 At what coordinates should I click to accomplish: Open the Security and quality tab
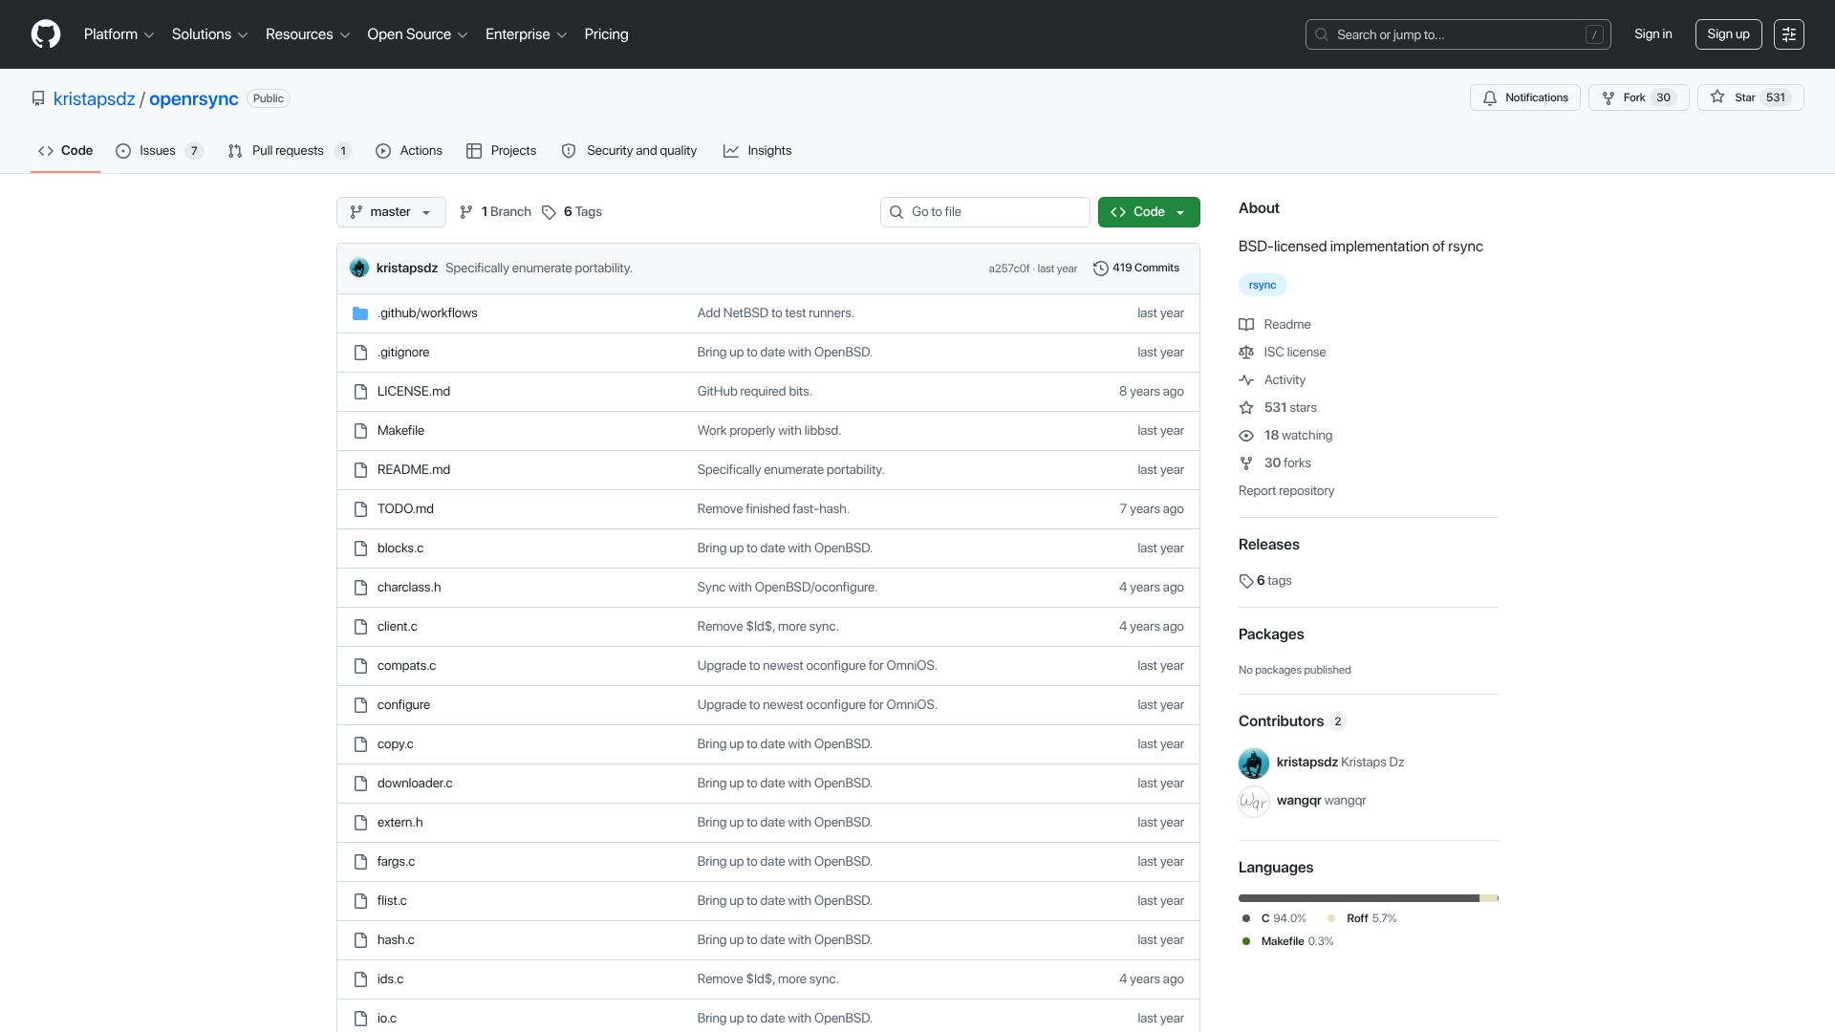629,151
